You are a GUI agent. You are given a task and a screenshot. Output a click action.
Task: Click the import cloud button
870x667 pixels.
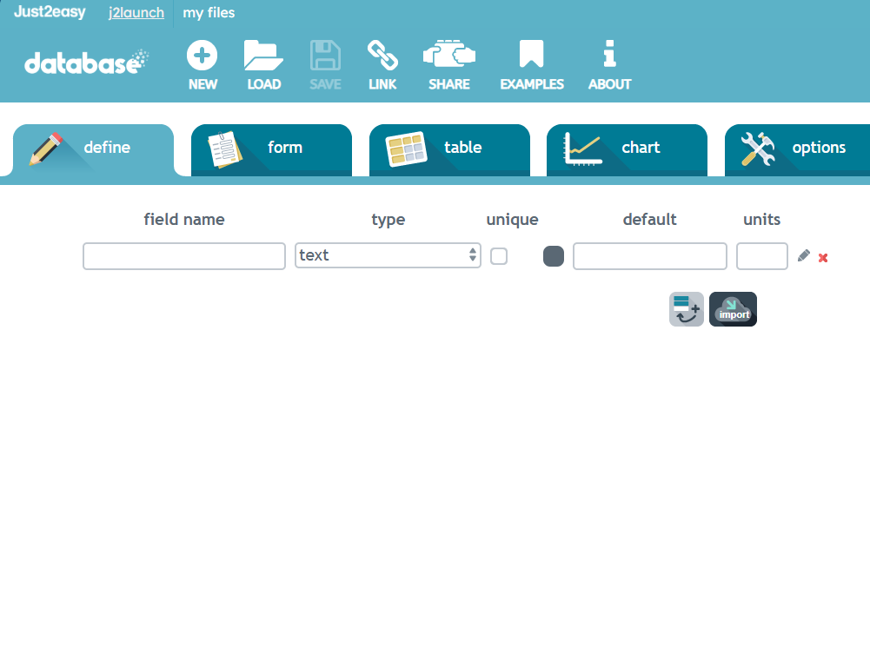click(733, 309)
